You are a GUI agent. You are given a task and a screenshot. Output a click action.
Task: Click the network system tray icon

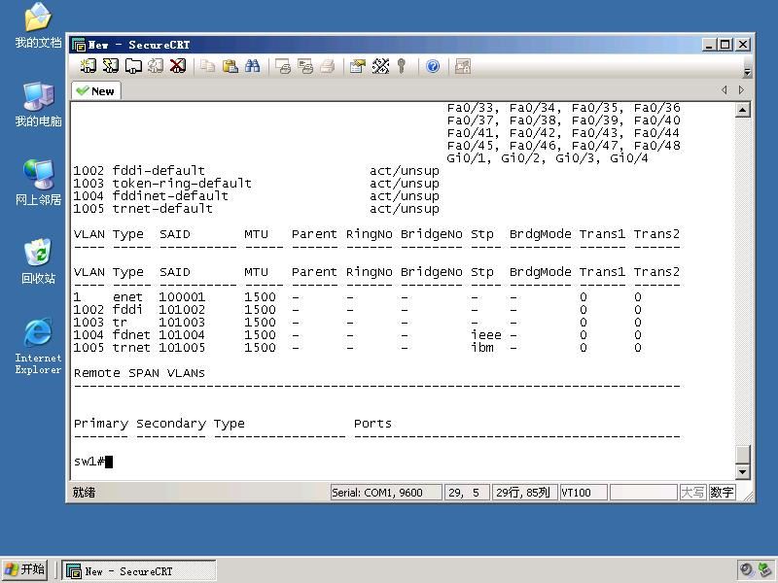[x=766, y=570]
